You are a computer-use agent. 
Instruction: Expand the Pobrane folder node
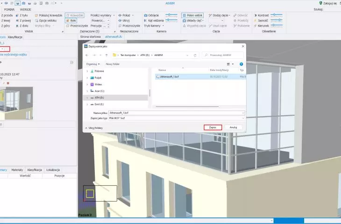click(87, 71)
